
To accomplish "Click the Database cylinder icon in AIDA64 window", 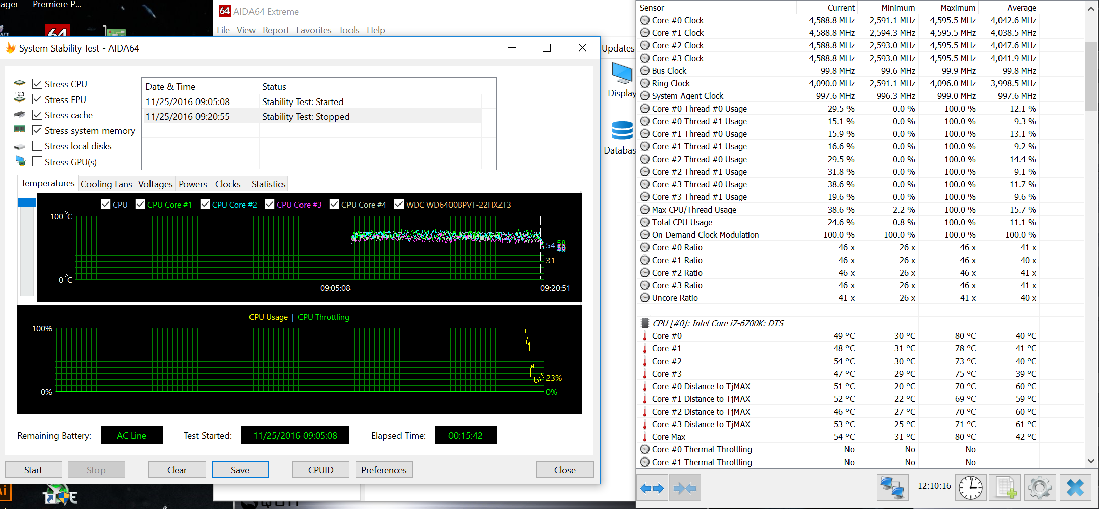I will point(622,131).
